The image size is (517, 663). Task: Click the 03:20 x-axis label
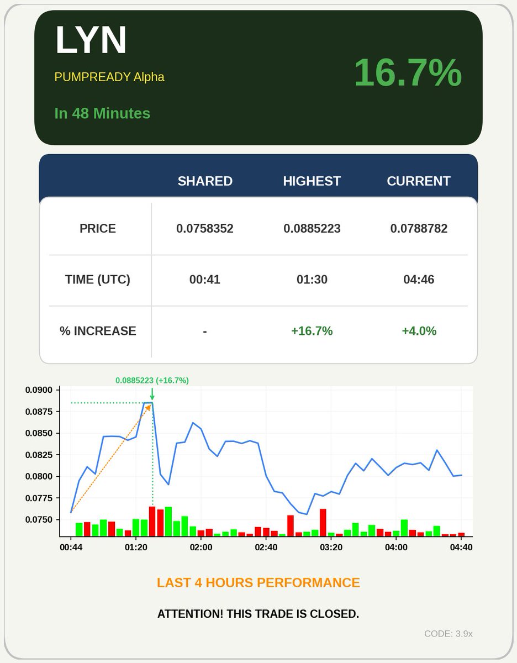[331, 548]
